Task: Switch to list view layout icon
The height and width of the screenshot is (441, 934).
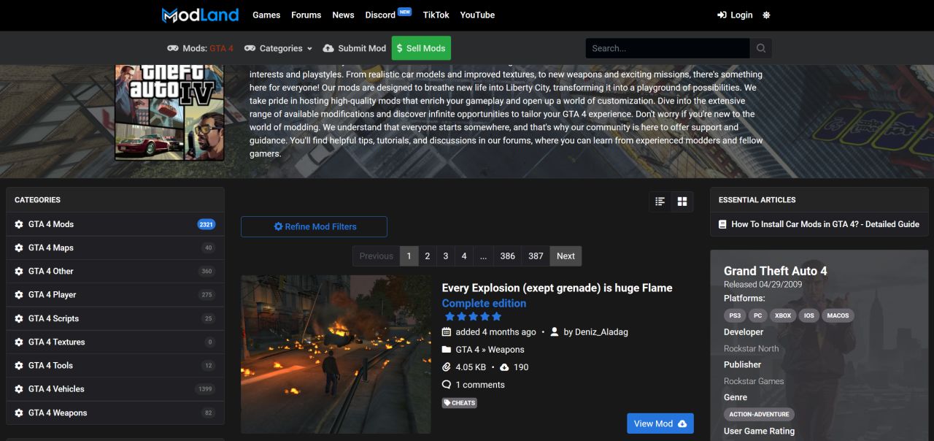Action: tap(660, 202)
